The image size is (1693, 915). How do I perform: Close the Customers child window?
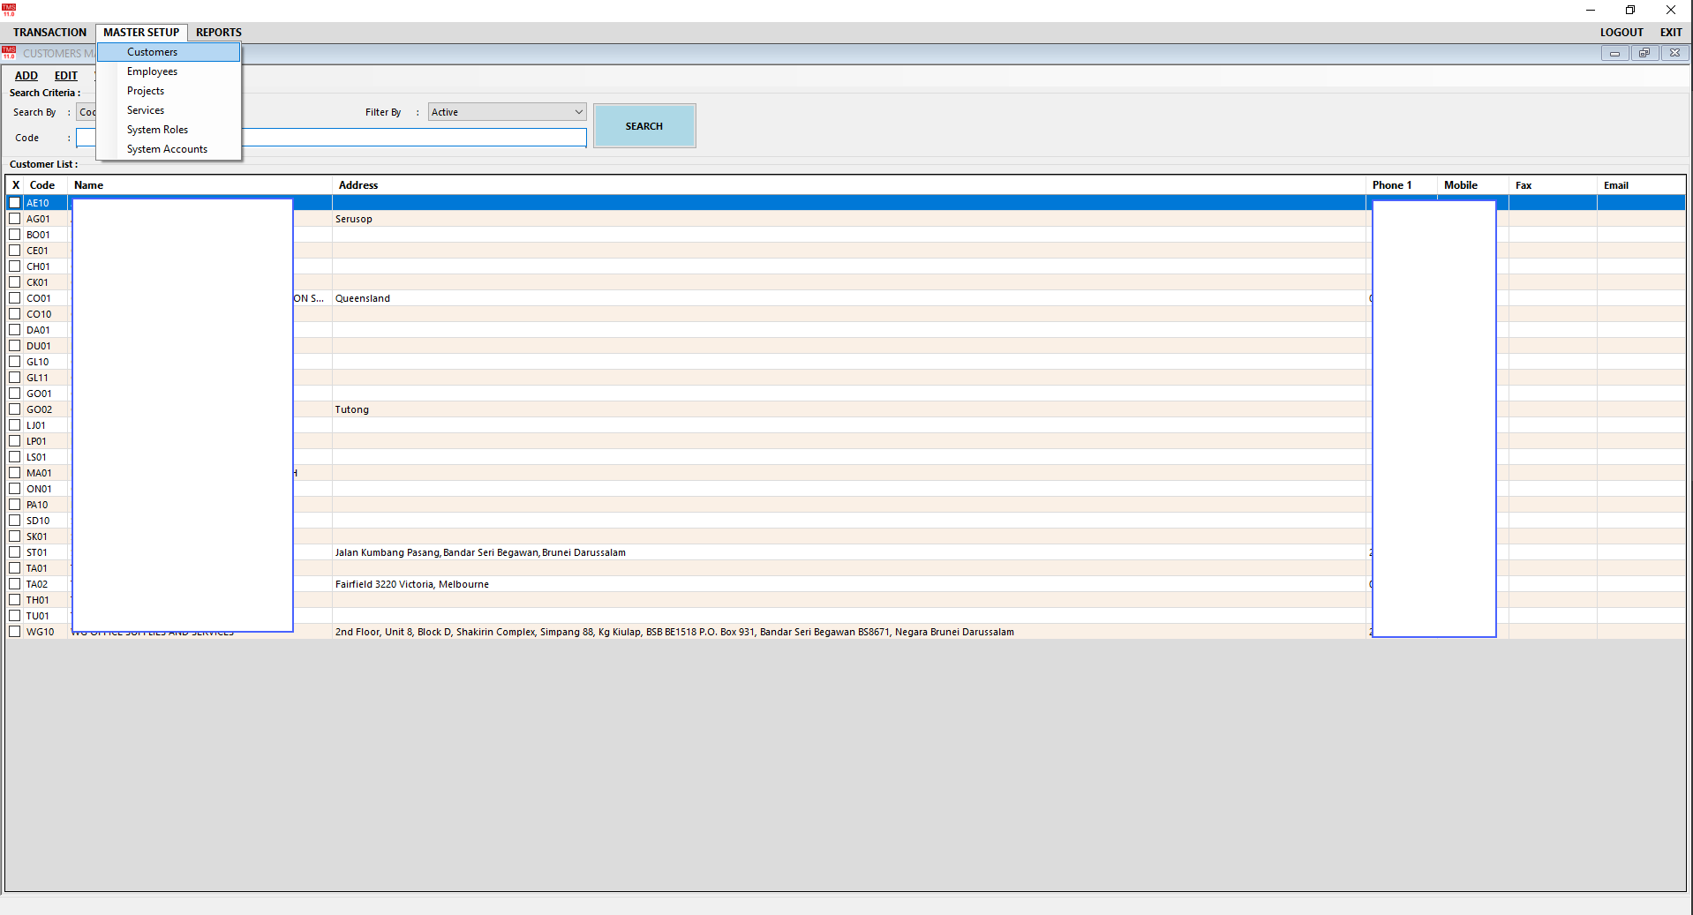(1674, 53)
